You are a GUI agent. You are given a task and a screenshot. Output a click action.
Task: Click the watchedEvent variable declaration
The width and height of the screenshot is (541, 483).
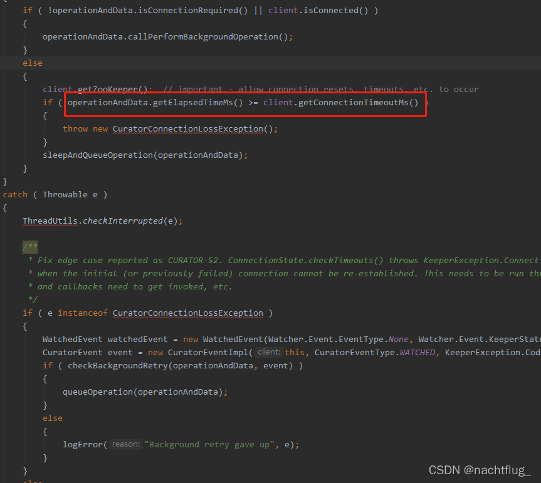coord(138,340)
